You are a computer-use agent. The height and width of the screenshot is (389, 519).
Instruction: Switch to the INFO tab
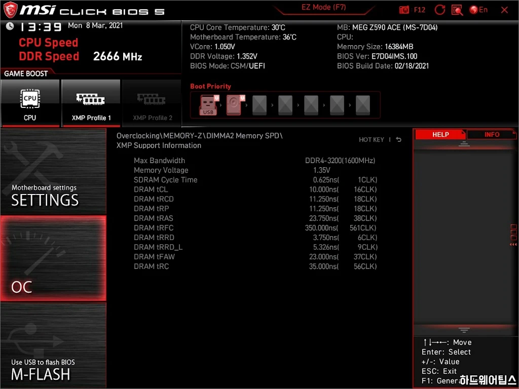492,135
